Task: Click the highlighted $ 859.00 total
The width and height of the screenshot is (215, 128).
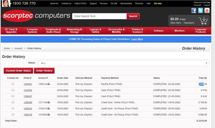Action: click(202, 84)
